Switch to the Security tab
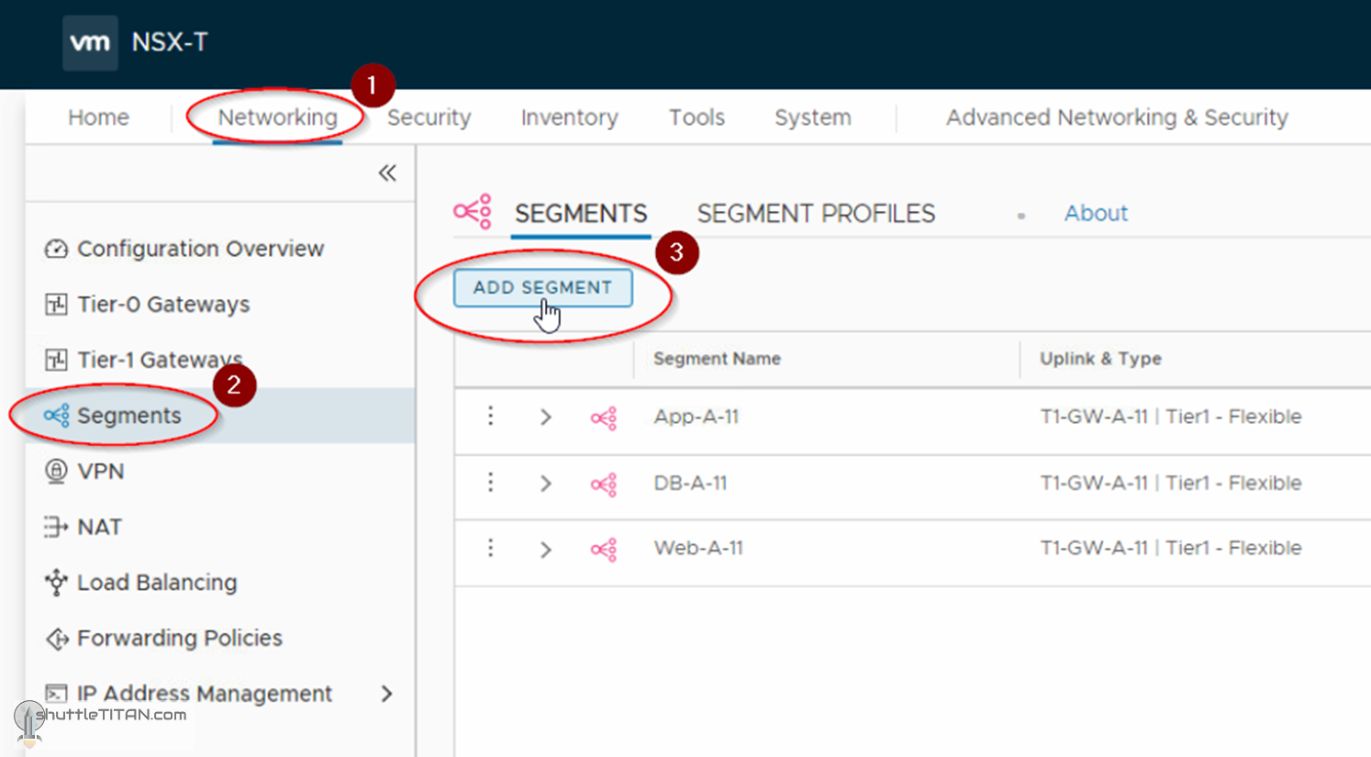This screenshot has width=1371, height=757. coord(429,117)
